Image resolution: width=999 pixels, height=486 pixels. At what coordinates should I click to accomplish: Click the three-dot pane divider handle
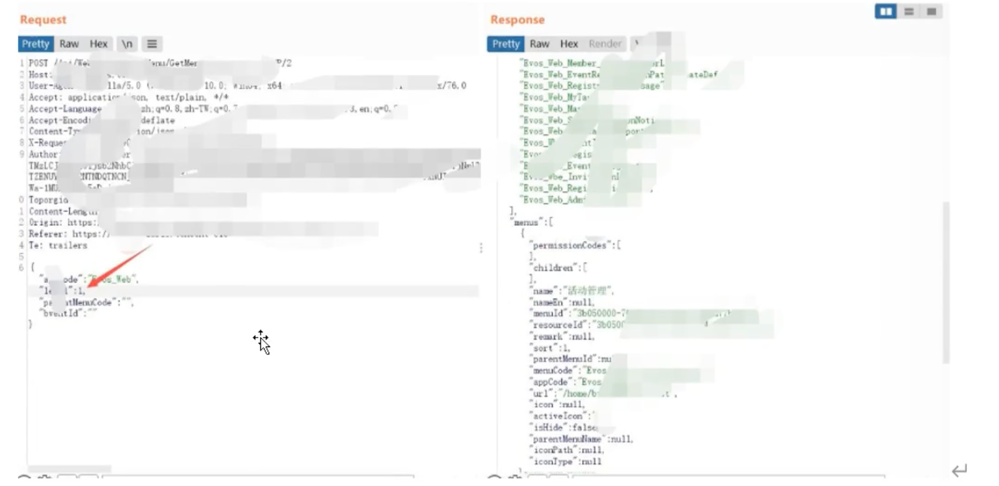[481, 248]
